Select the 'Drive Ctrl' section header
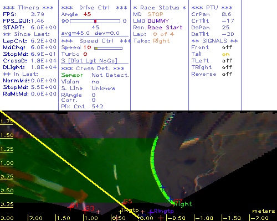The width and height of the screenshot is (277, 221). [94, 8]
